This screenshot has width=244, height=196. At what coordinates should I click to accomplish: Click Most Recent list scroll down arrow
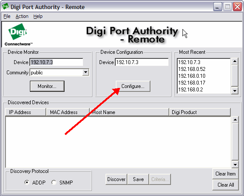pos(235,91)
